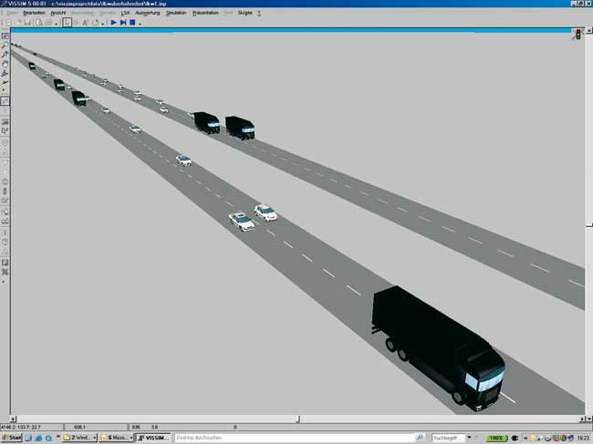Click the print preview page icon
This screenshot has width=593, height=444.
point(39,23)
